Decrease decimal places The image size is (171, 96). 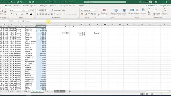(95, 14)
